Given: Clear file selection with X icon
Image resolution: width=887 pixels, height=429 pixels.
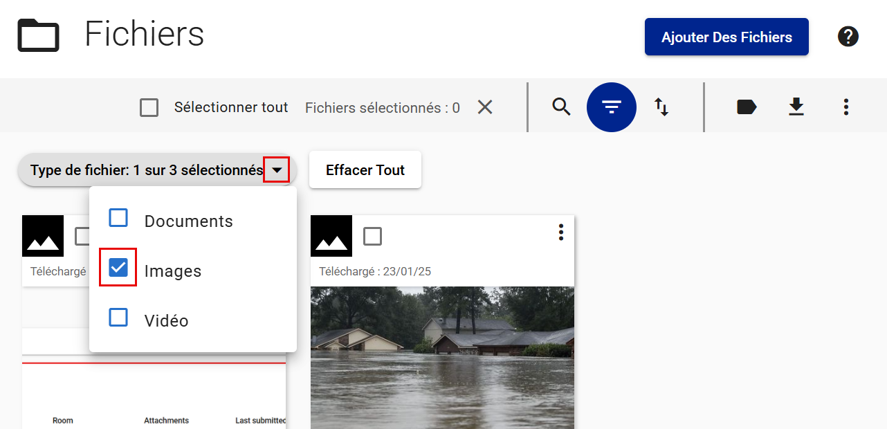Looking at the screenshot, I should click(485, 107).
